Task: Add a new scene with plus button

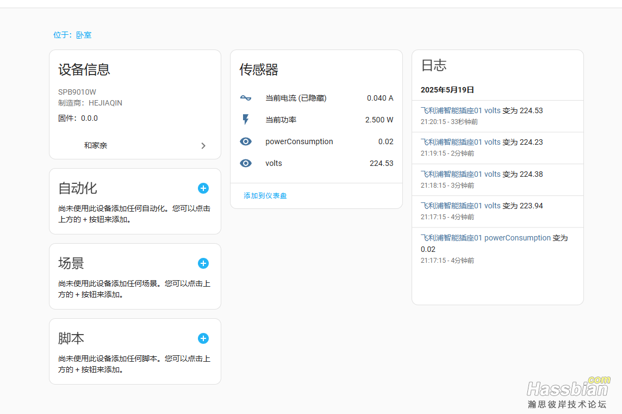Action: pos(203,263)
